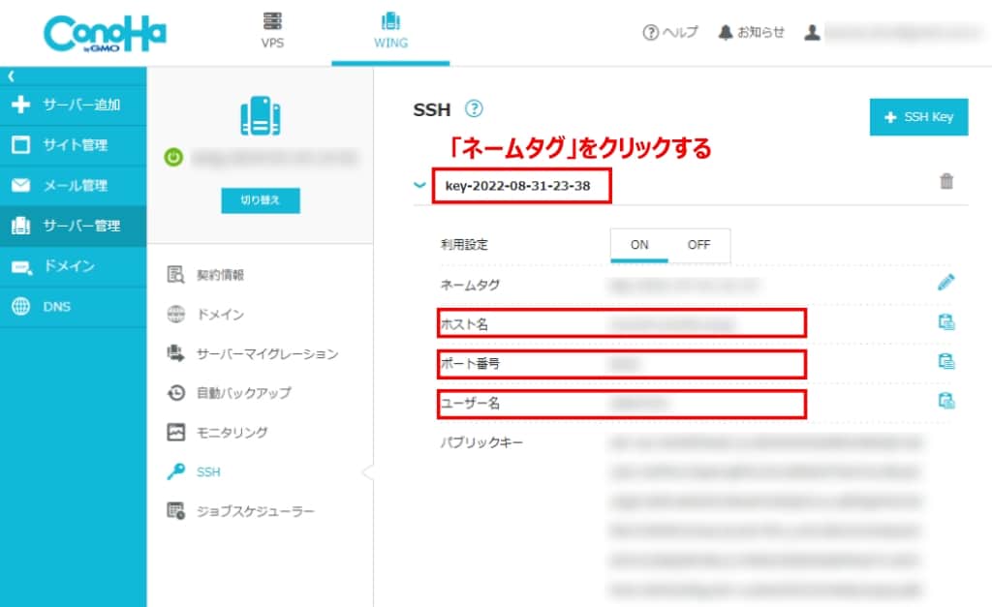992x607 pixels.
Task: Open the VPS tab
Action: point(272,31)
